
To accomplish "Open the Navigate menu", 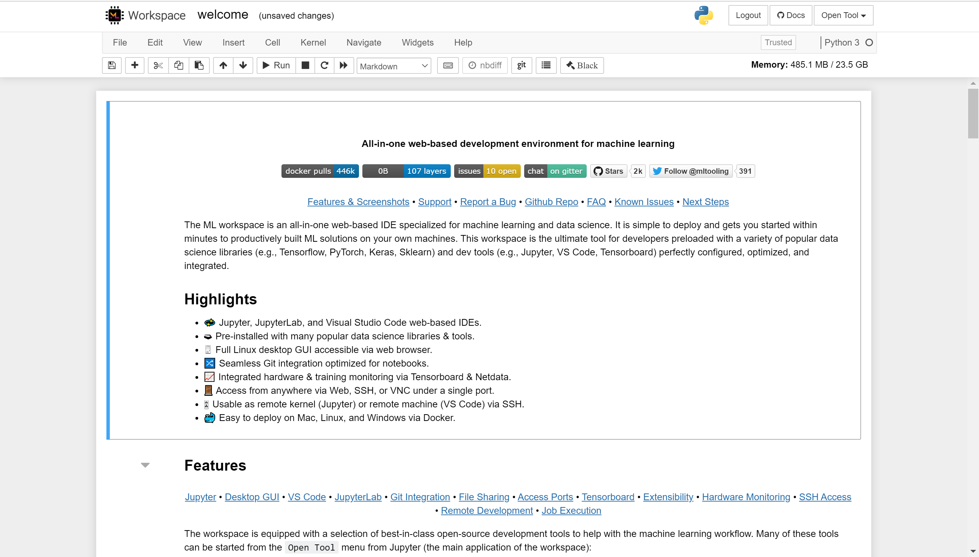I will [x=364, y=43].
